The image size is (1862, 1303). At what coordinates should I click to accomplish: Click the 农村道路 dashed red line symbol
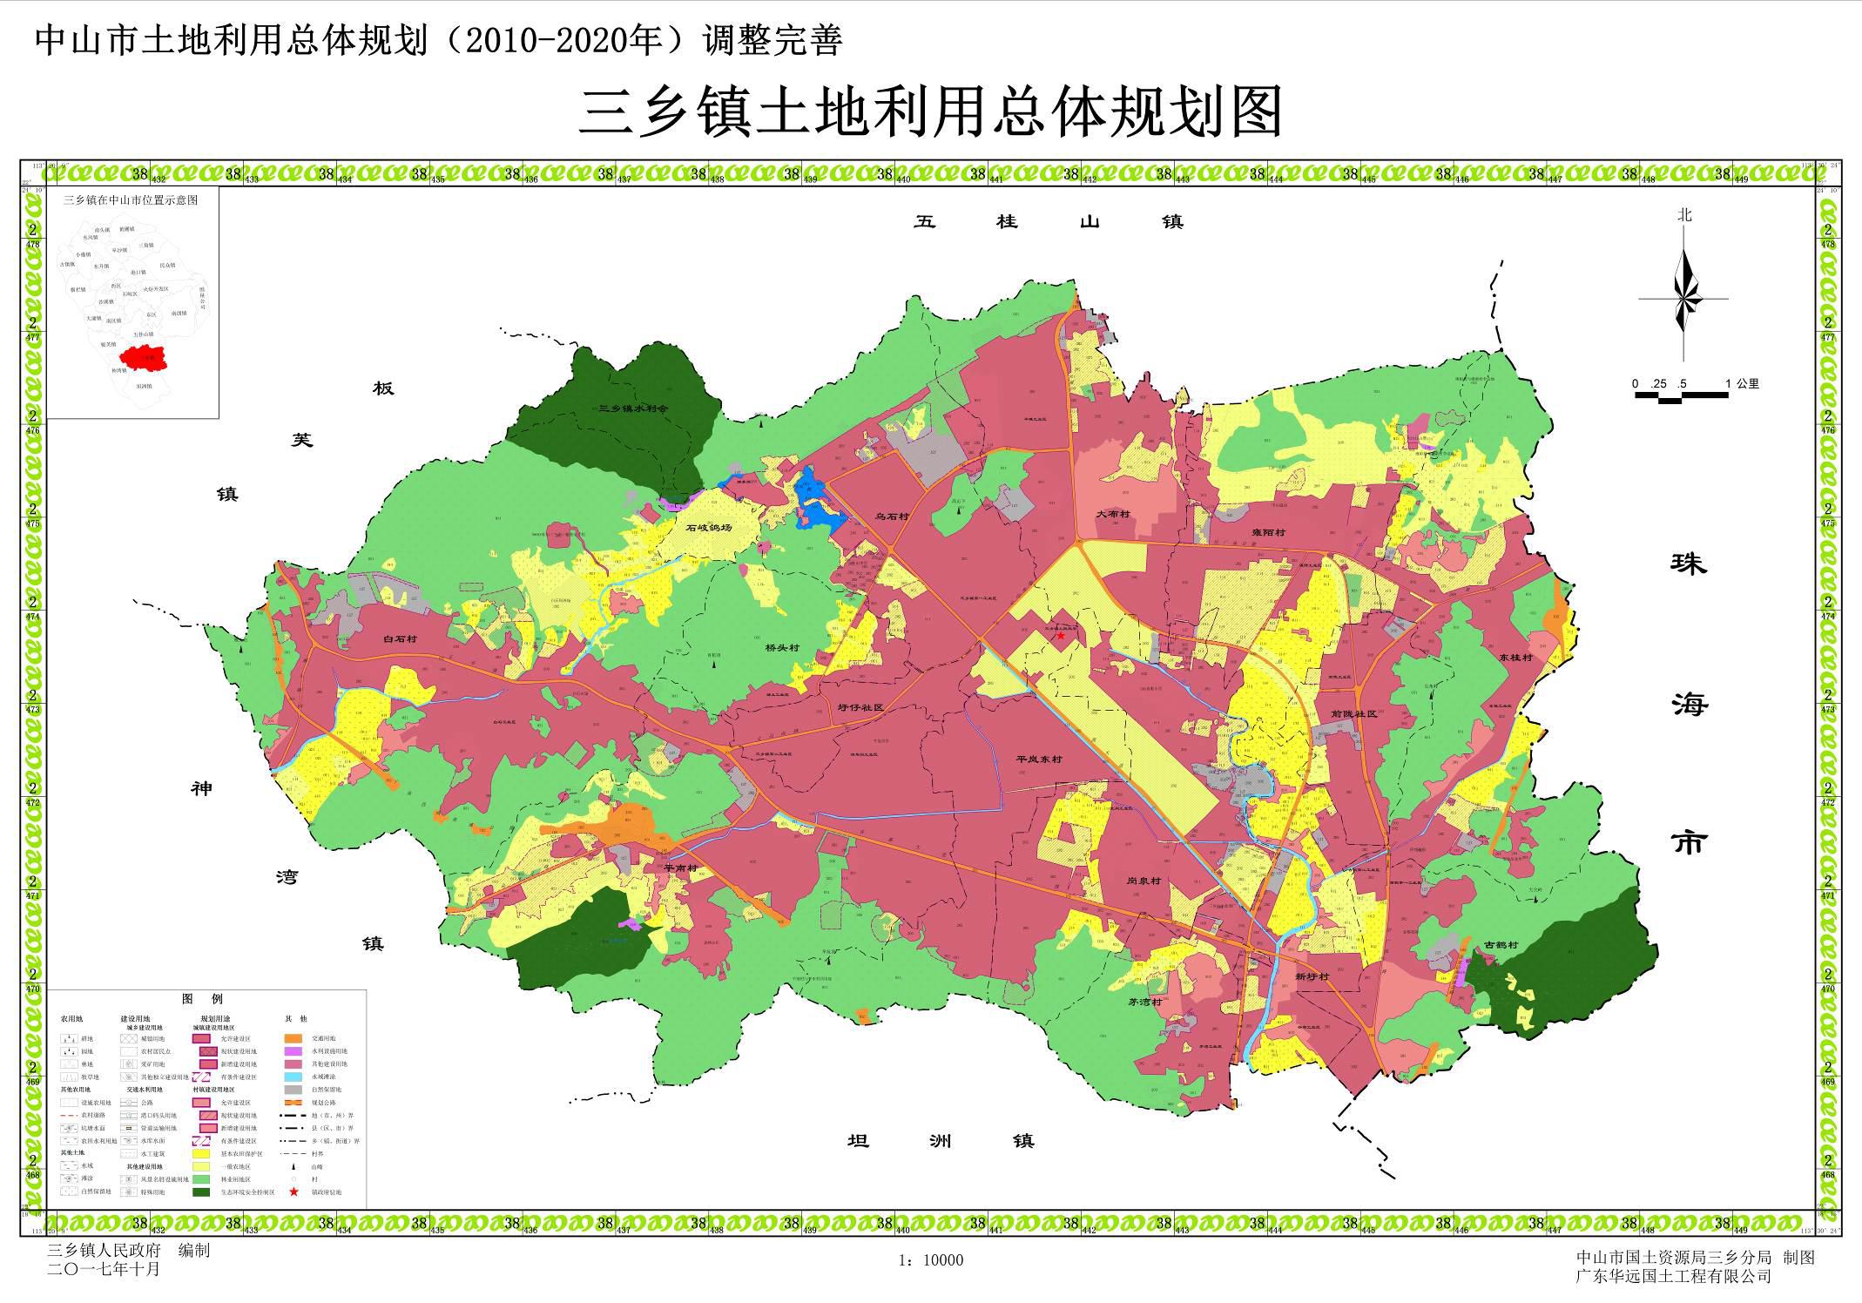click(x=69, y=1115)
